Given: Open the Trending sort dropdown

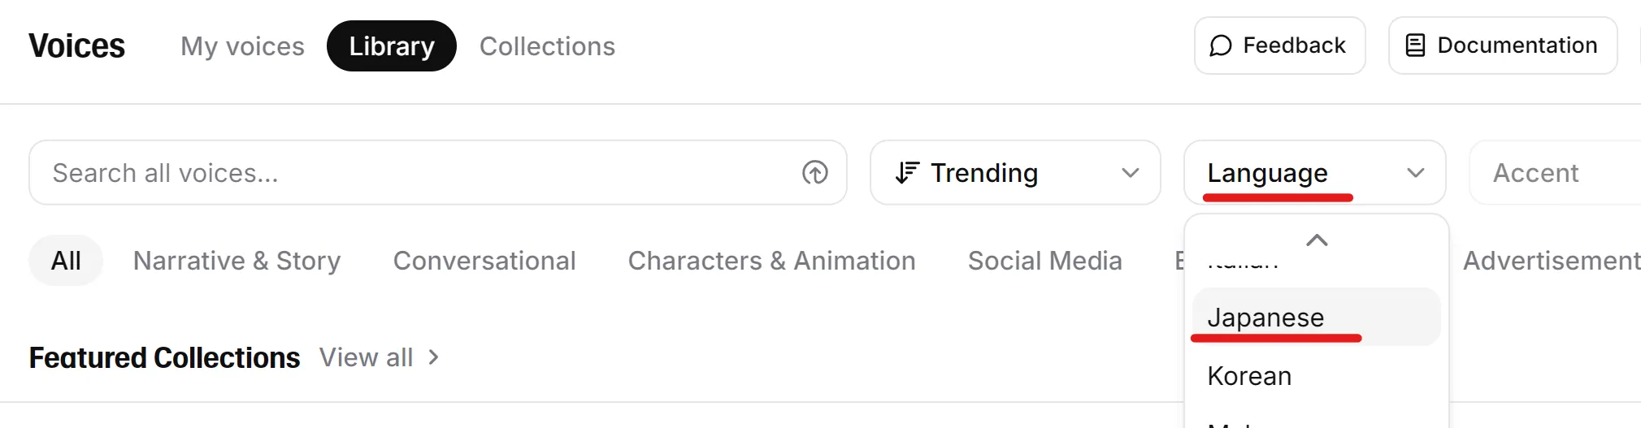Looking at the screenshot, I should pyautogui.click(x=1015, y=172).
